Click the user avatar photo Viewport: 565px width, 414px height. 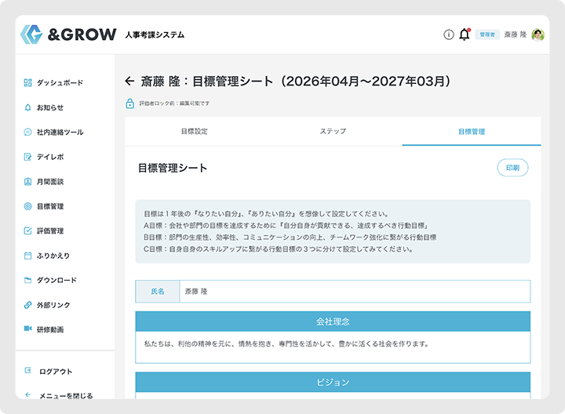538,34
